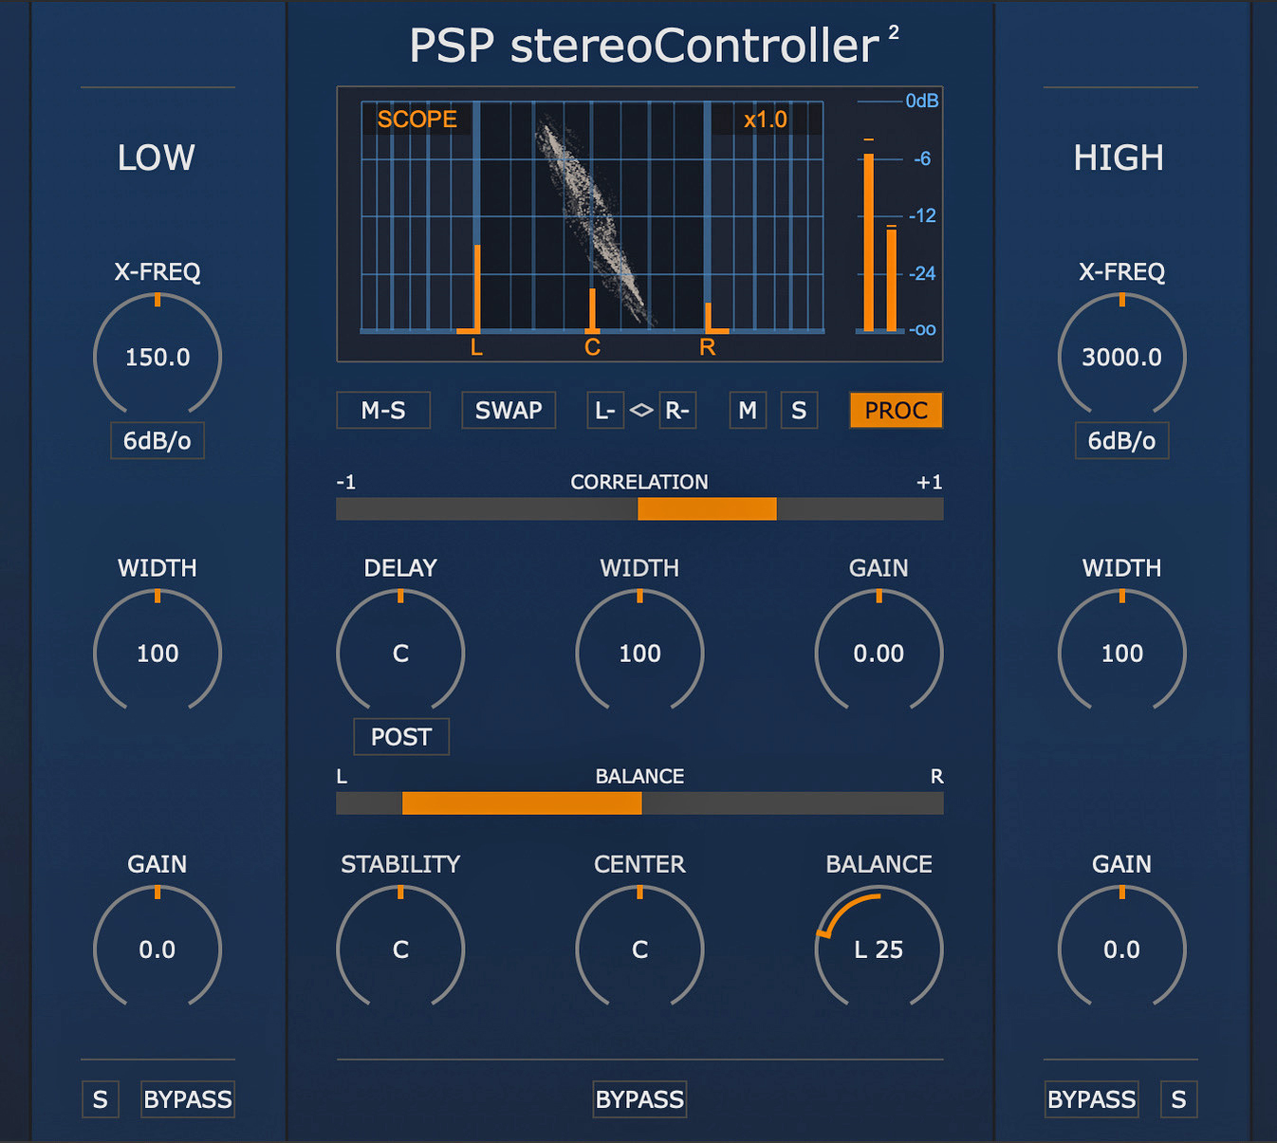Click the output level meter bars
Viewport: 1277px width, 1143px height.
(x=880, y=234)
